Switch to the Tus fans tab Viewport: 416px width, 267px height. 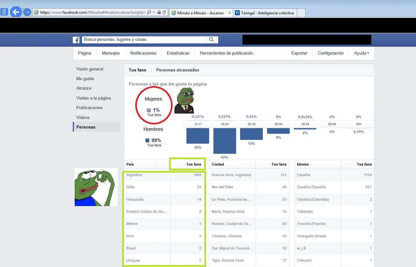(137, 70)
